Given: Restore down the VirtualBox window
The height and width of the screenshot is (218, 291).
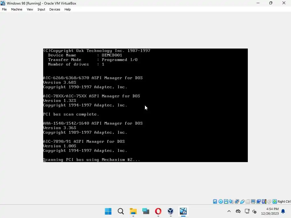Looking at the screenshot, I should click(271, 3).
